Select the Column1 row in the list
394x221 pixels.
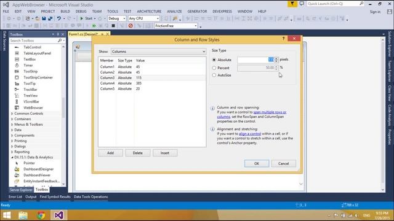(152, 67)
